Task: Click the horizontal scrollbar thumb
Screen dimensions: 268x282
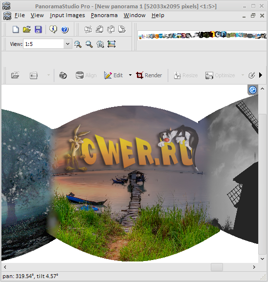Action: pos(217,267)
